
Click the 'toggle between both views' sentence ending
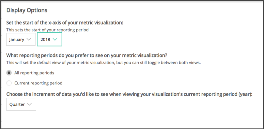(x=174, y=63)
